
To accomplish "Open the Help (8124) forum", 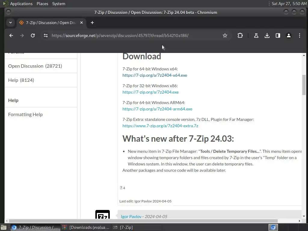I will tap(21, 80).
